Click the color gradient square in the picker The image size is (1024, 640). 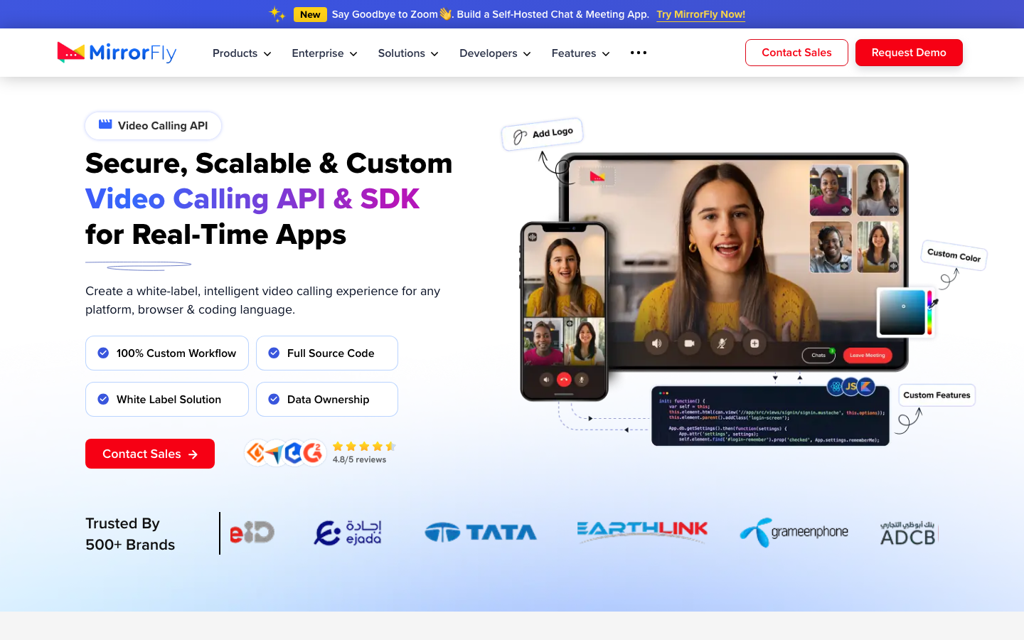[x=902, y=311]
